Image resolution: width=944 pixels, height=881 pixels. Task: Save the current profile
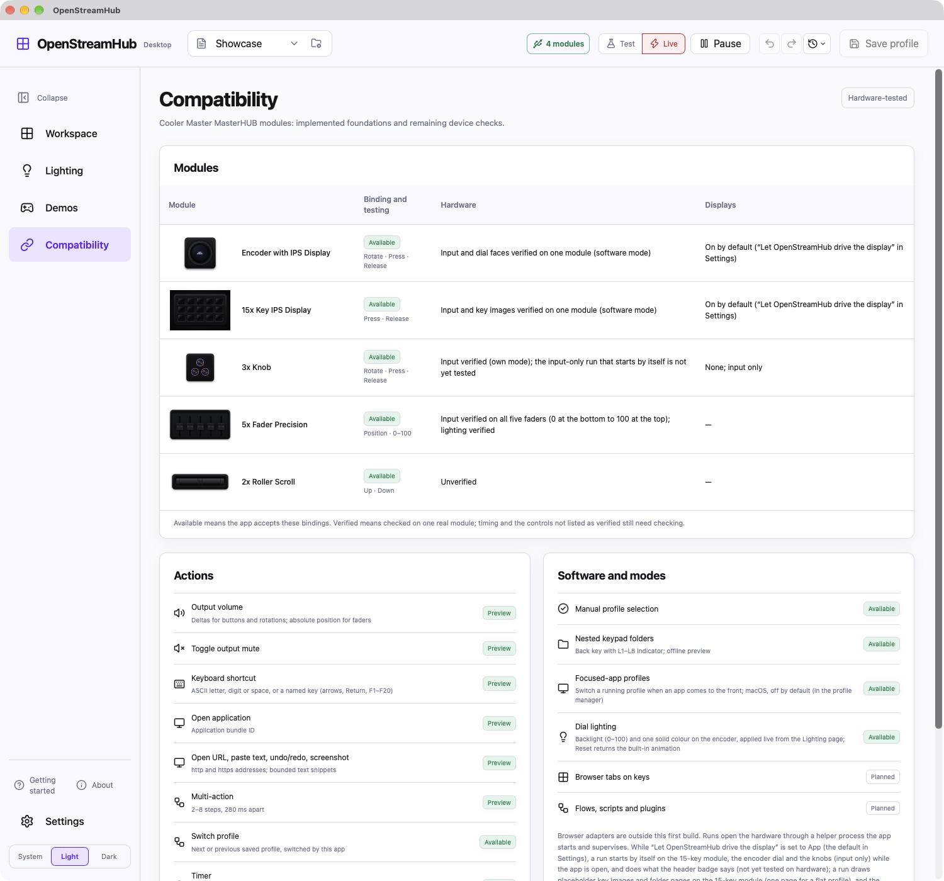click(884, 43)
